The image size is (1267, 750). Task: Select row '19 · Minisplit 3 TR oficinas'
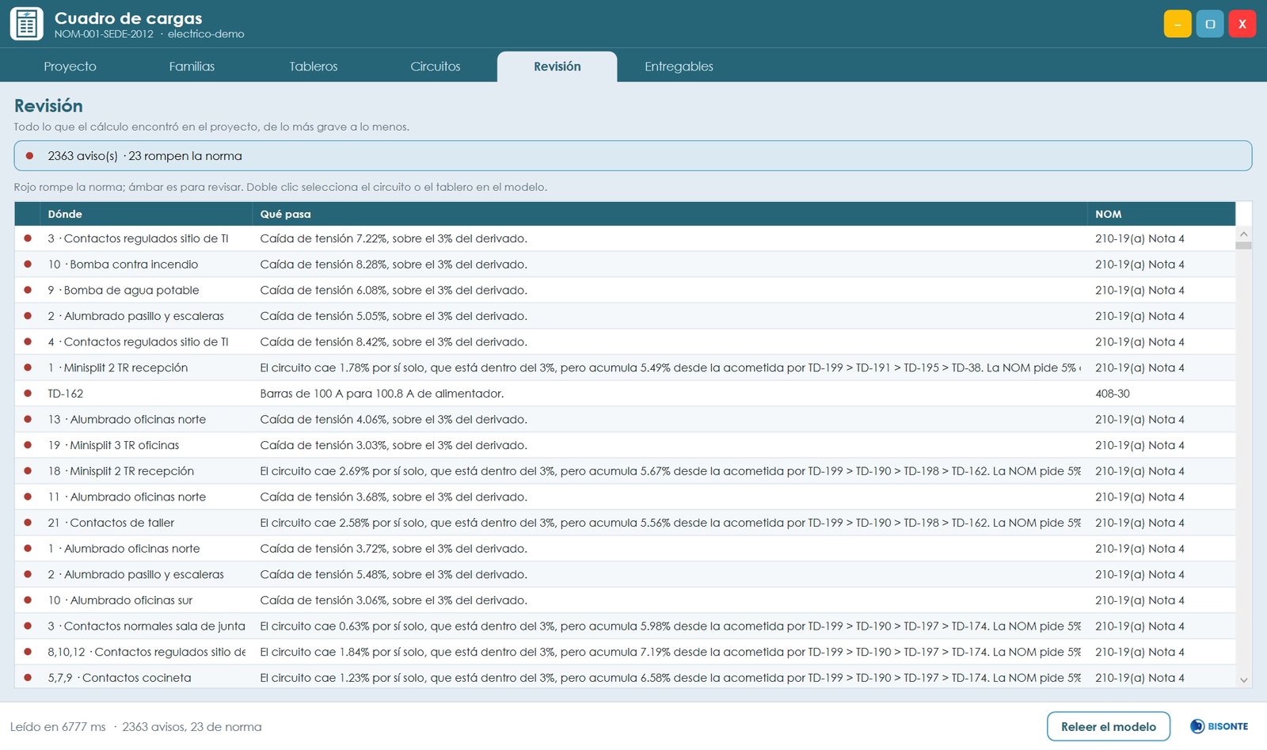pyautogui.click(x=625, y=445)
